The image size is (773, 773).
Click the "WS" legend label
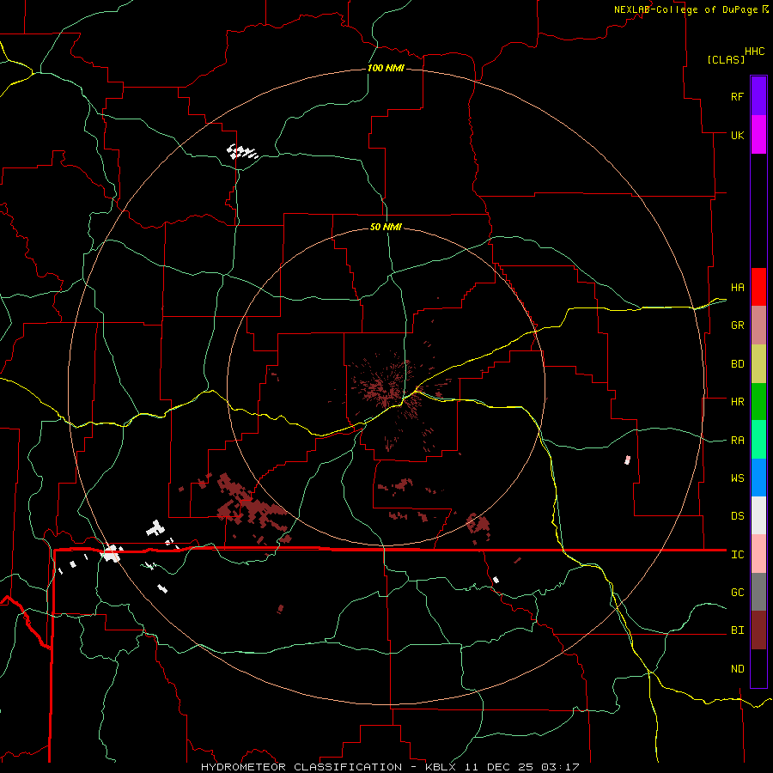coord(738,478)
